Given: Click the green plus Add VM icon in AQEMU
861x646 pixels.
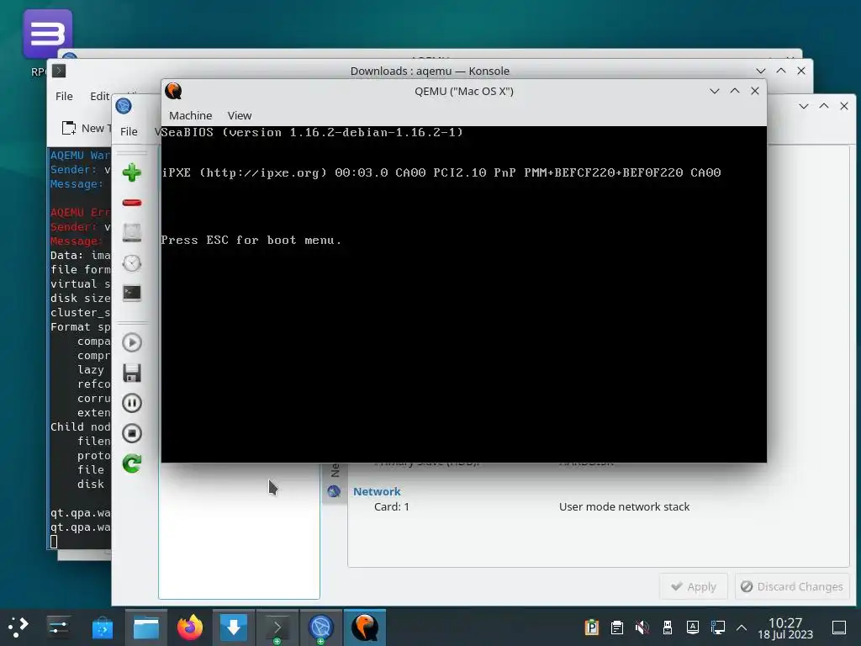Looking at the screenshot, I should (132, 172).
